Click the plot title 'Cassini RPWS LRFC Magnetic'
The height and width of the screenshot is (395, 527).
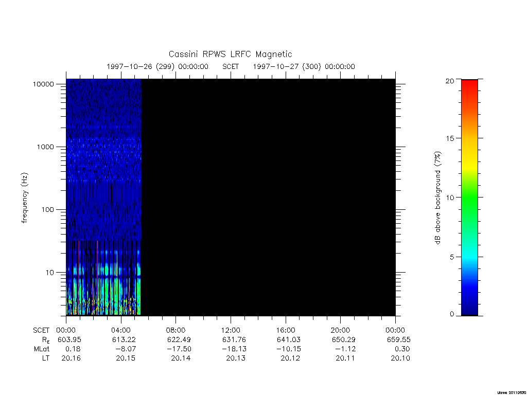click(230, 54)
